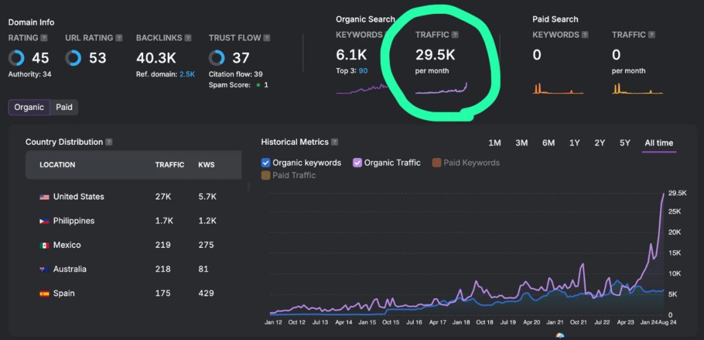Click the help icon next to Organic KEYWORDS
Viewport: 704px width, 340px height.
coord(389,34)
